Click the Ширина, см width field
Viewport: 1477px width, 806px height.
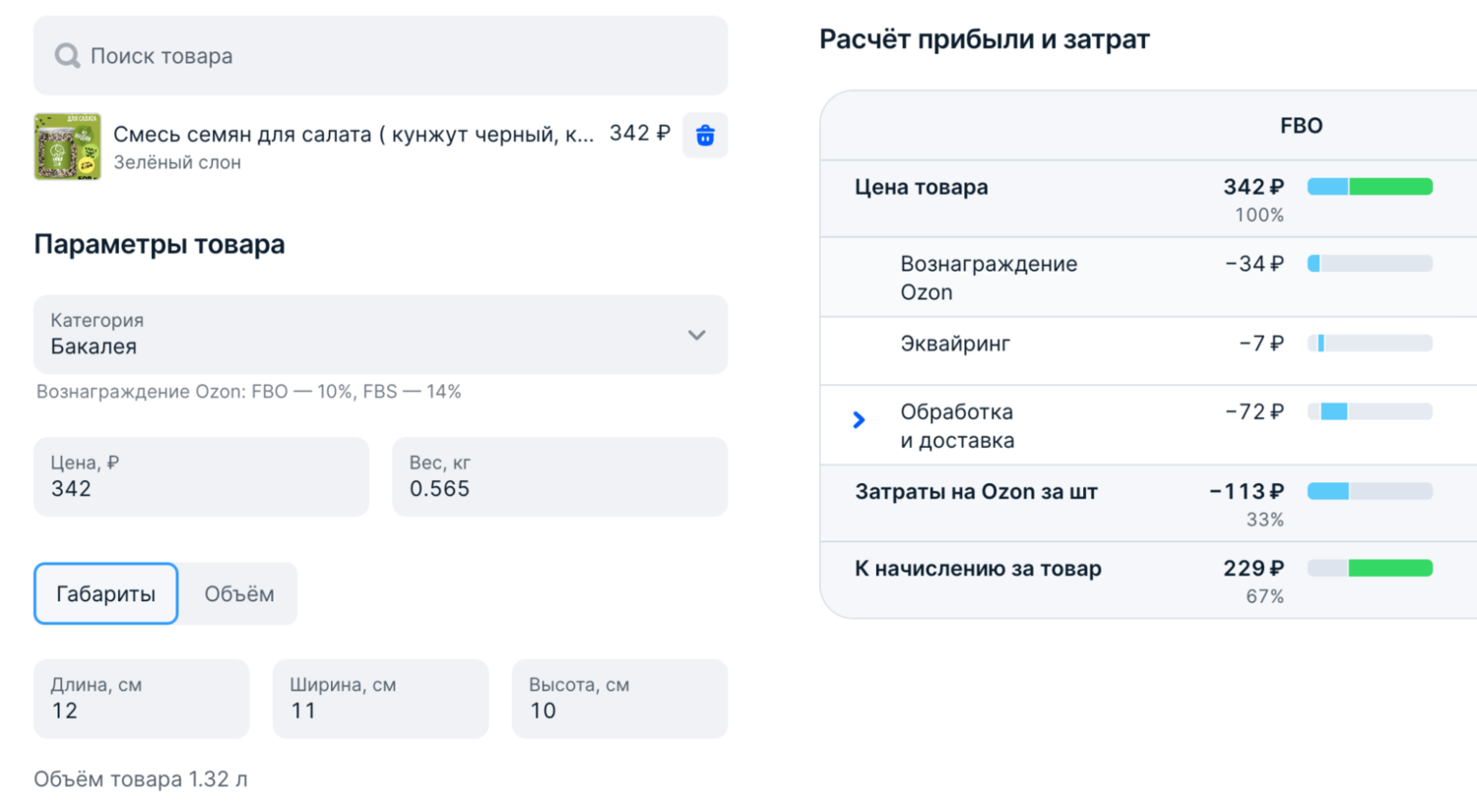coord(380,699)
